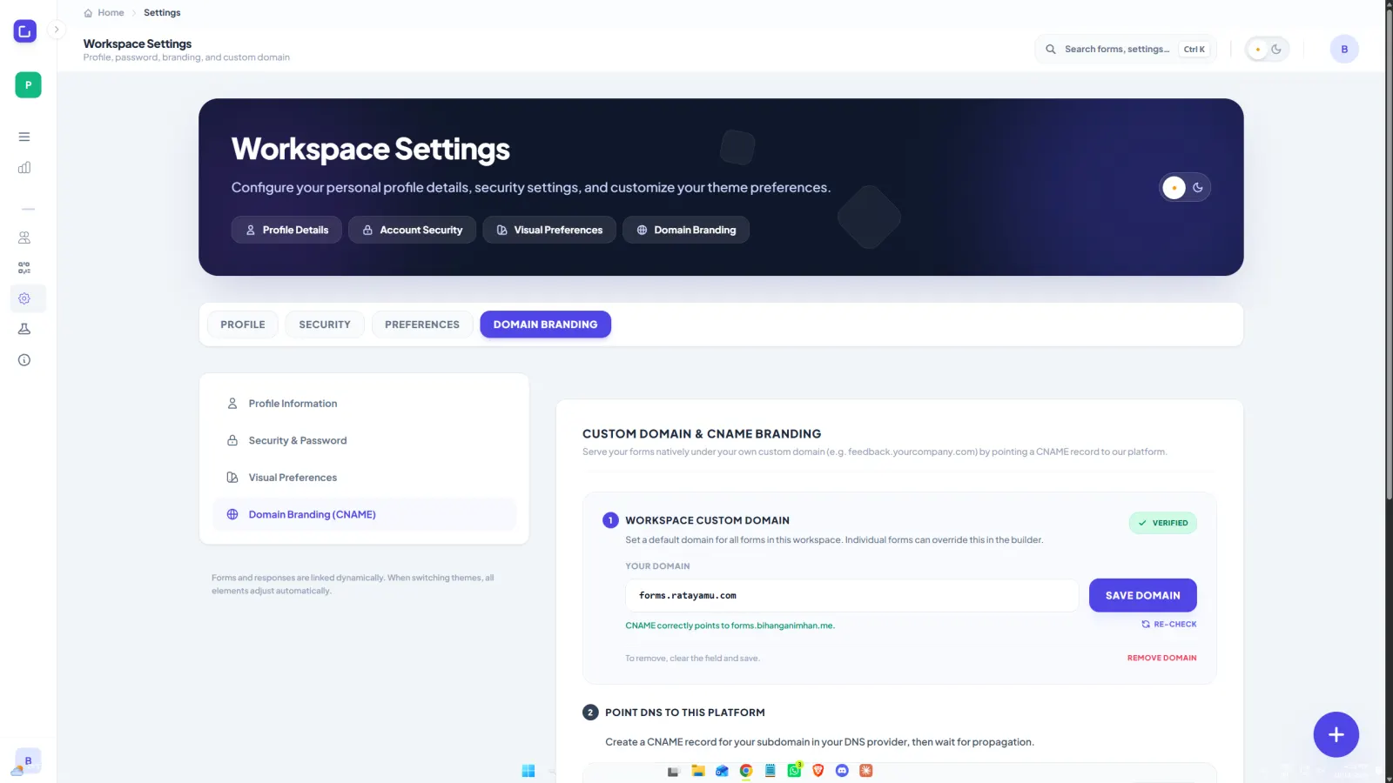Click the REMOVE DOMAIN link

click(x=1162, y=659)
